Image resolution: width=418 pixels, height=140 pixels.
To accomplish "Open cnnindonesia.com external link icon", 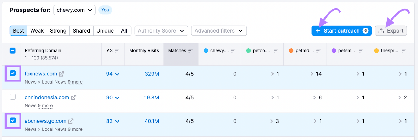I will (74, 98).
